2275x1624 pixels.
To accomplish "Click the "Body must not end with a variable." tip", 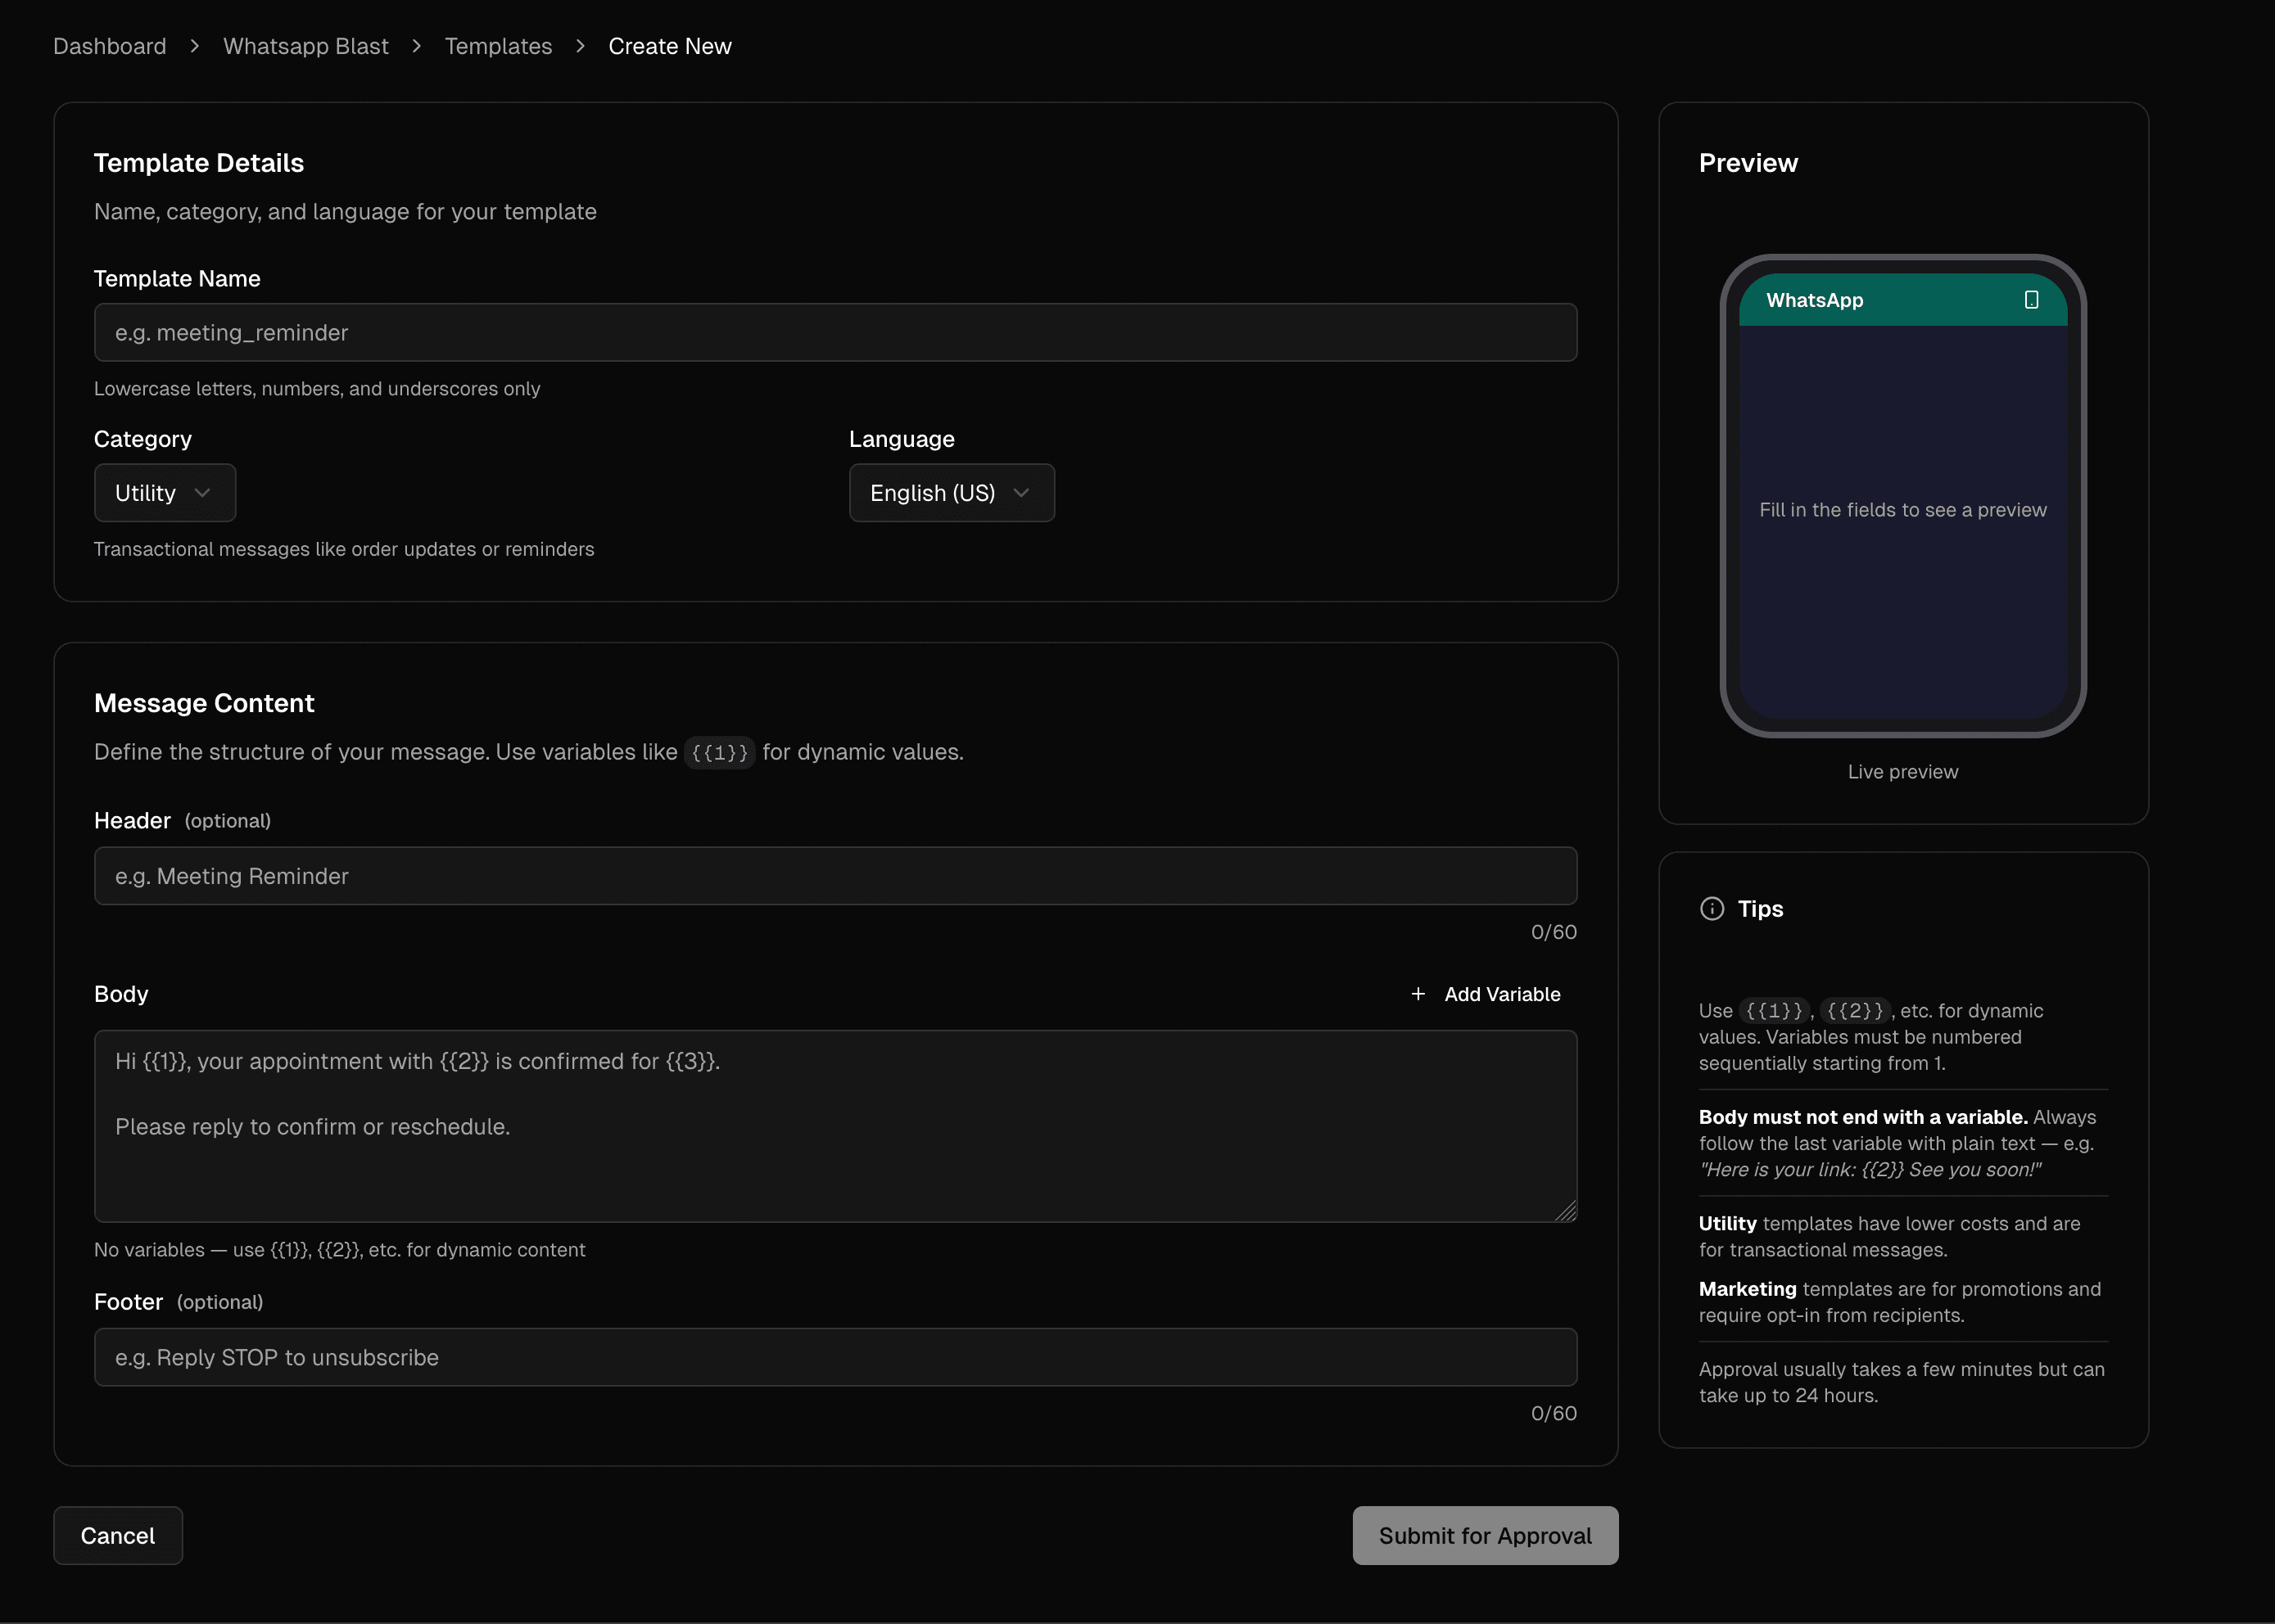I will coord(1863,1117).
